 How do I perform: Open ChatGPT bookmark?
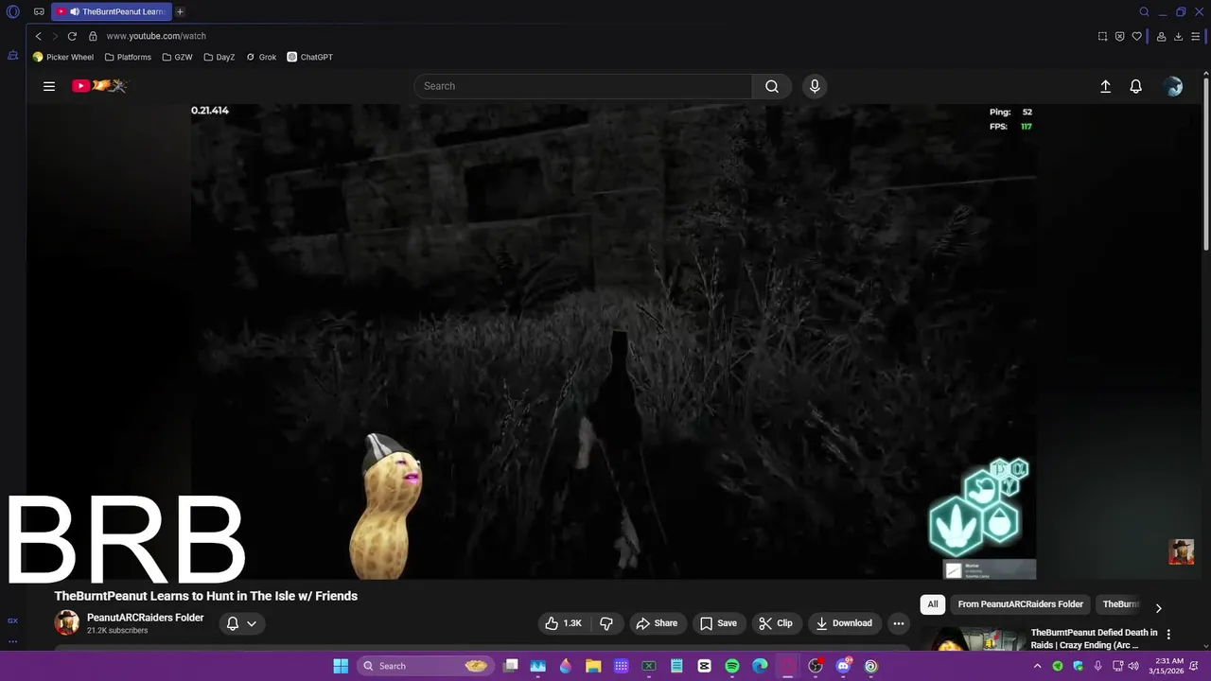coord(310,57)
